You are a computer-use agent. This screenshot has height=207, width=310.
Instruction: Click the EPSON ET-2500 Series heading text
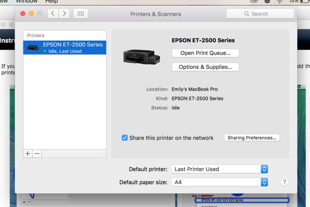coord(203,40)
